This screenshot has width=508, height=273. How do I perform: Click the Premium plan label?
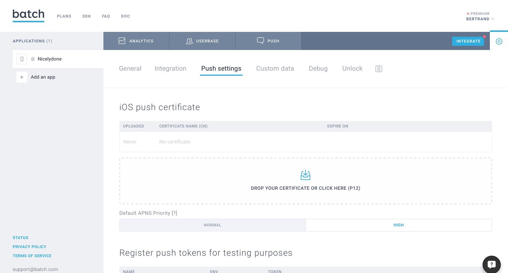tap(478, 14)
